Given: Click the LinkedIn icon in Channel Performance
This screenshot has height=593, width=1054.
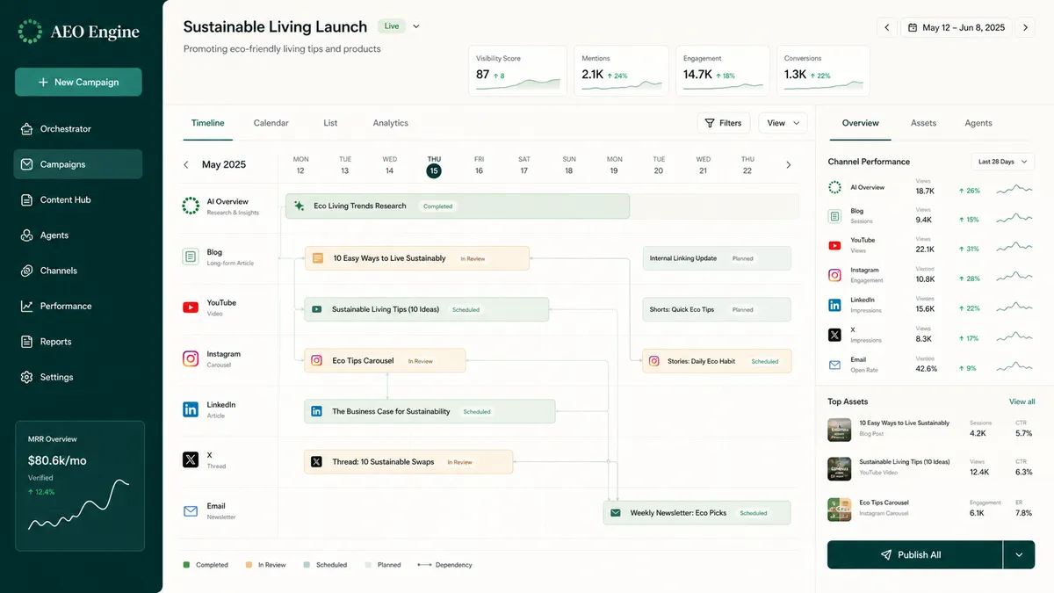Looking at the screenshot, I should click(834, 305).
